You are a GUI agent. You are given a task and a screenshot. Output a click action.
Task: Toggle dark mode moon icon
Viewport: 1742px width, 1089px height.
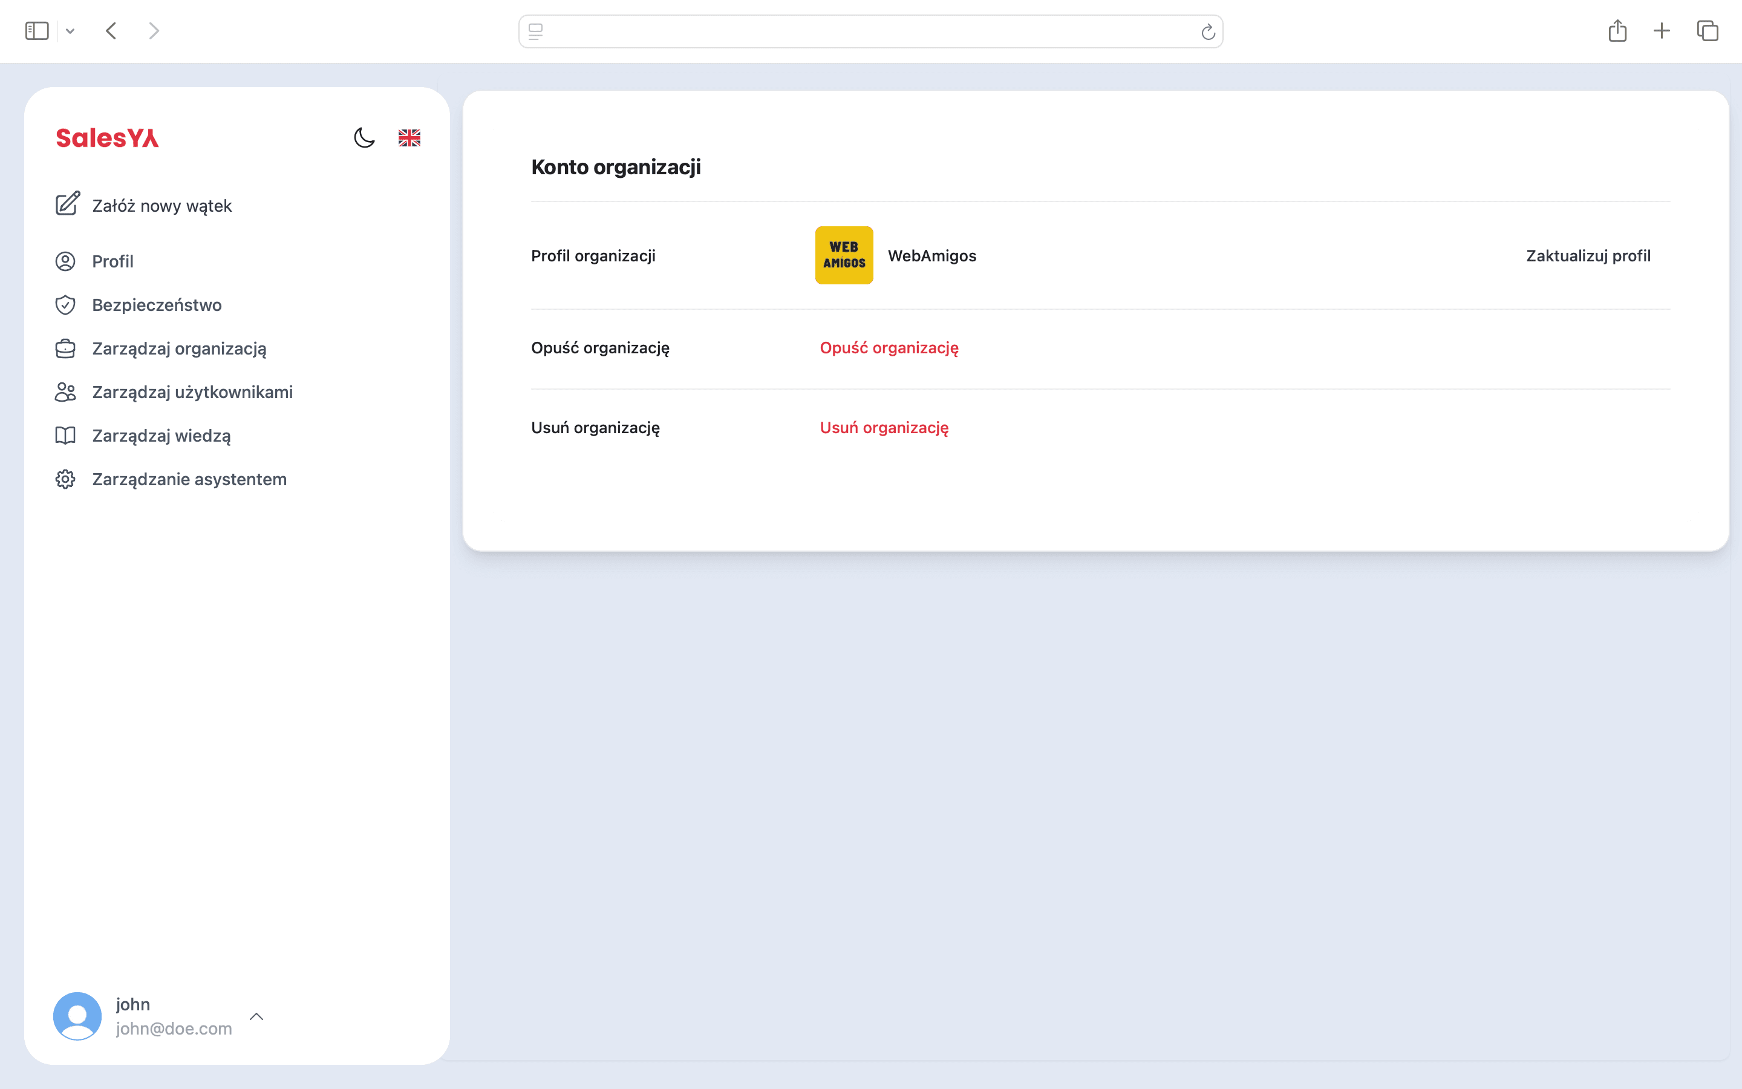[x=364, y=137]
